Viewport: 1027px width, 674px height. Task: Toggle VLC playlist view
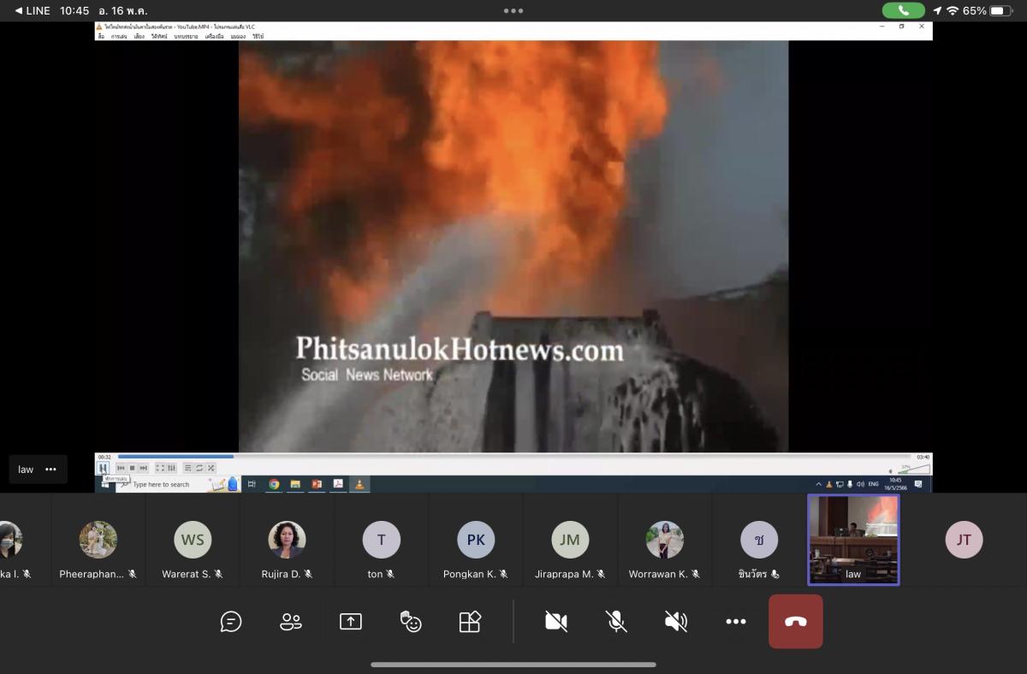click(188, 468)
